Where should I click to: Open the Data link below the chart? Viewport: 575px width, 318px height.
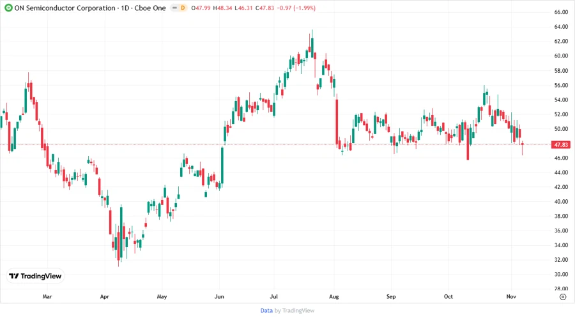[x=266, y=310]
